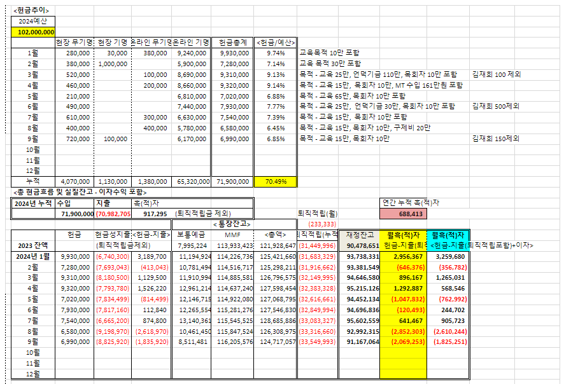Click the 1,000,000 value in 2월 row

pos(113,64)
